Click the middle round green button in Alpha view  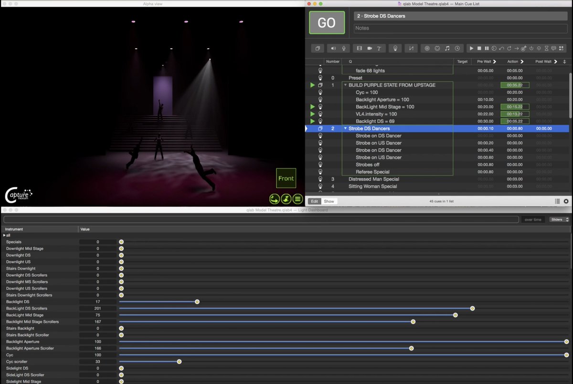pyautogui.click(x=286, y=199)
